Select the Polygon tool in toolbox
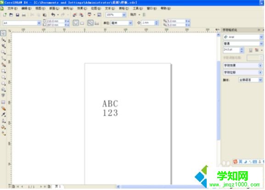 click(3, 83)
